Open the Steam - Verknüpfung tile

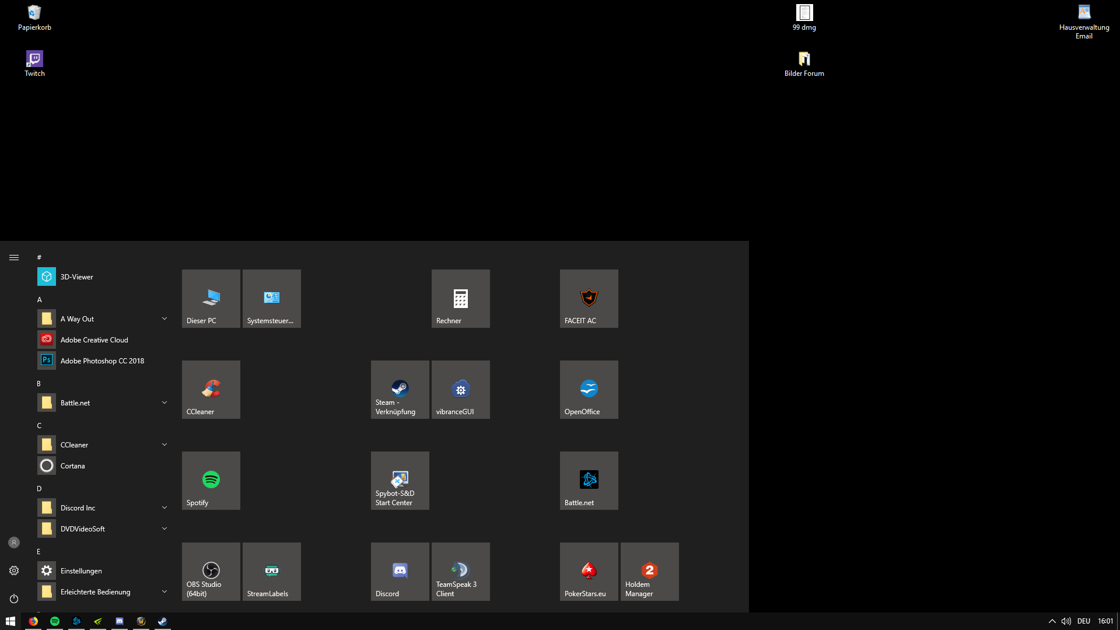[x=400, y=390]
